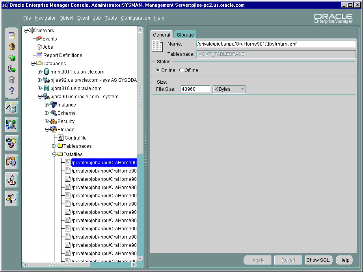The width and height of the screenshot is (363, 272).
Task: Collapse the Storage tree node
Action: [x=47, y=130]
